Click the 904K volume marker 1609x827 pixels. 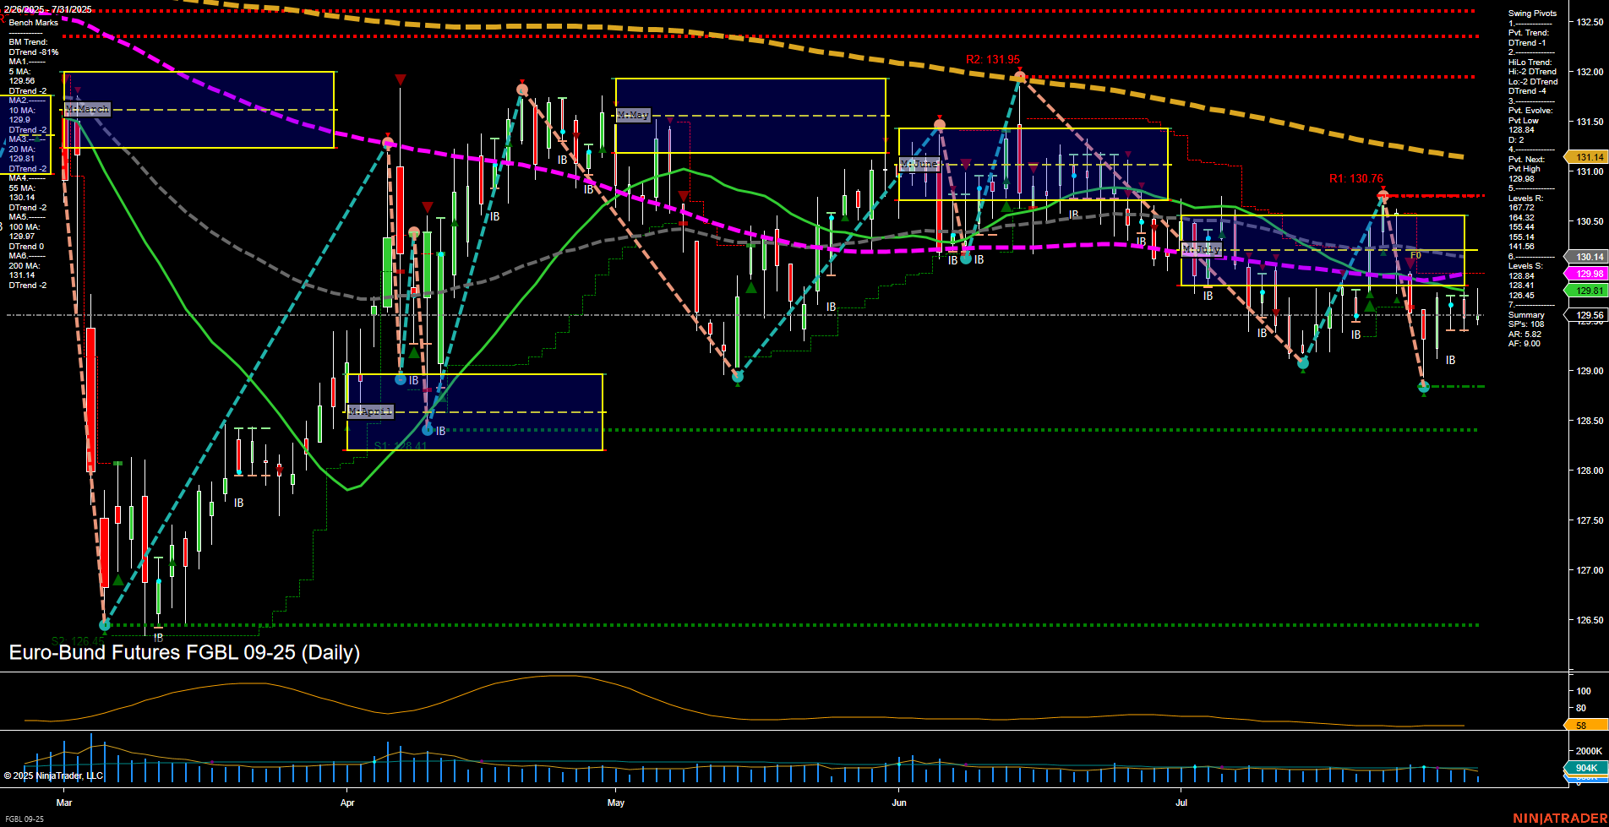[1586, 768]
